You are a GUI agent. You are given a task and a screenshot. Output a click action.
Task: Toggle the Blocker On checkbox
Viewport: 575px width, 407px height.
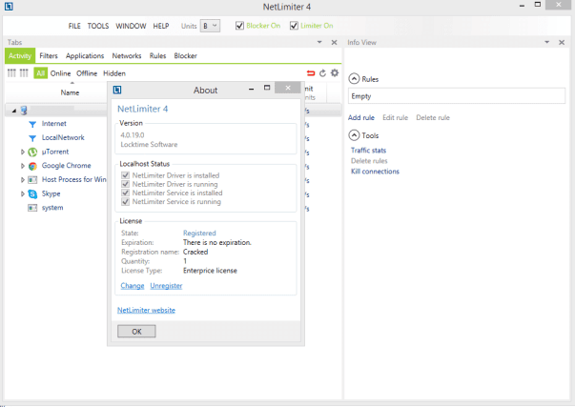point(239,26)
